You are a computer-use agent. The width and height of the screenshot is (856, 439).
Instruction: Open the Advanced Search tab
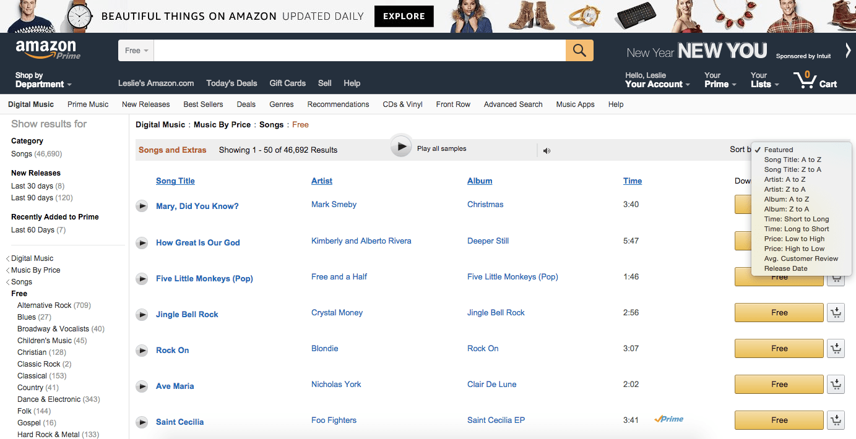click(x=513, y=104)
